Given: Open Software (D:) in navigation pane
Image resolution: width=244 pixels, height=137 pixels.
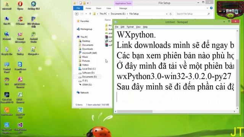Looking at the screenshot, I should pyautogui.click(x=87, y=73).
